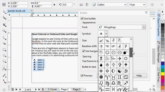The image size is (165, 92).
Task: Select the Crop tool
Action: pos(4,25)
